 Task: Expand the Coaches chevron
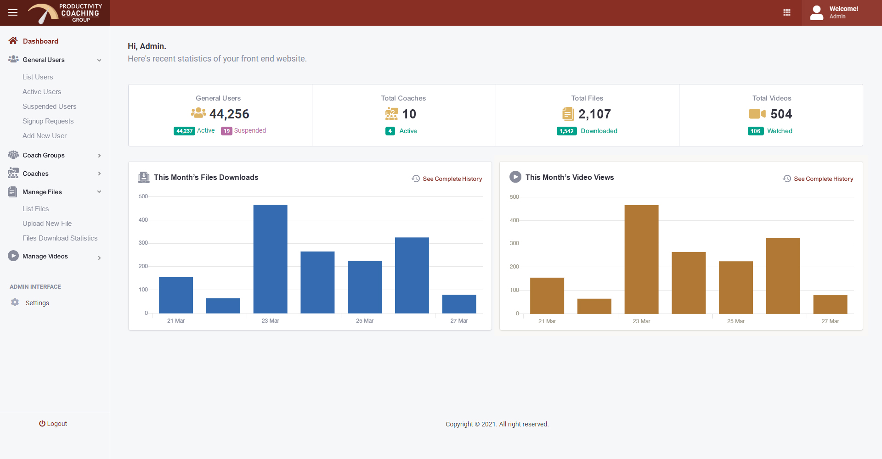99,174
